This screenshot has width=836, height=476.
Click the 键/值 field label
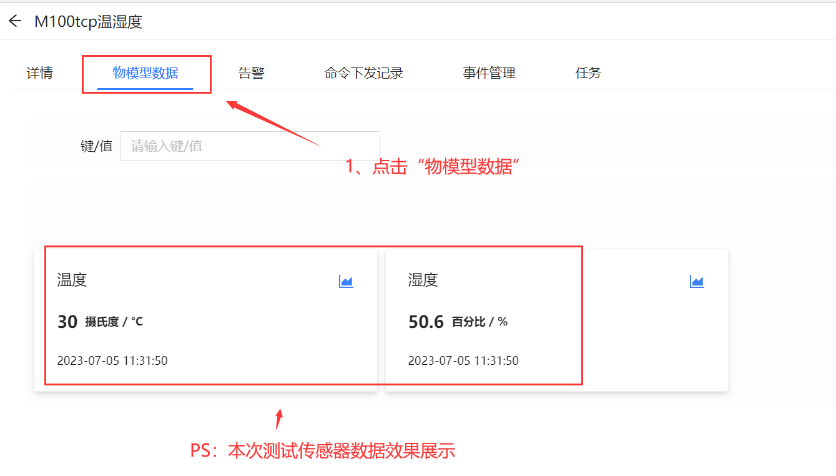point(97,146)
